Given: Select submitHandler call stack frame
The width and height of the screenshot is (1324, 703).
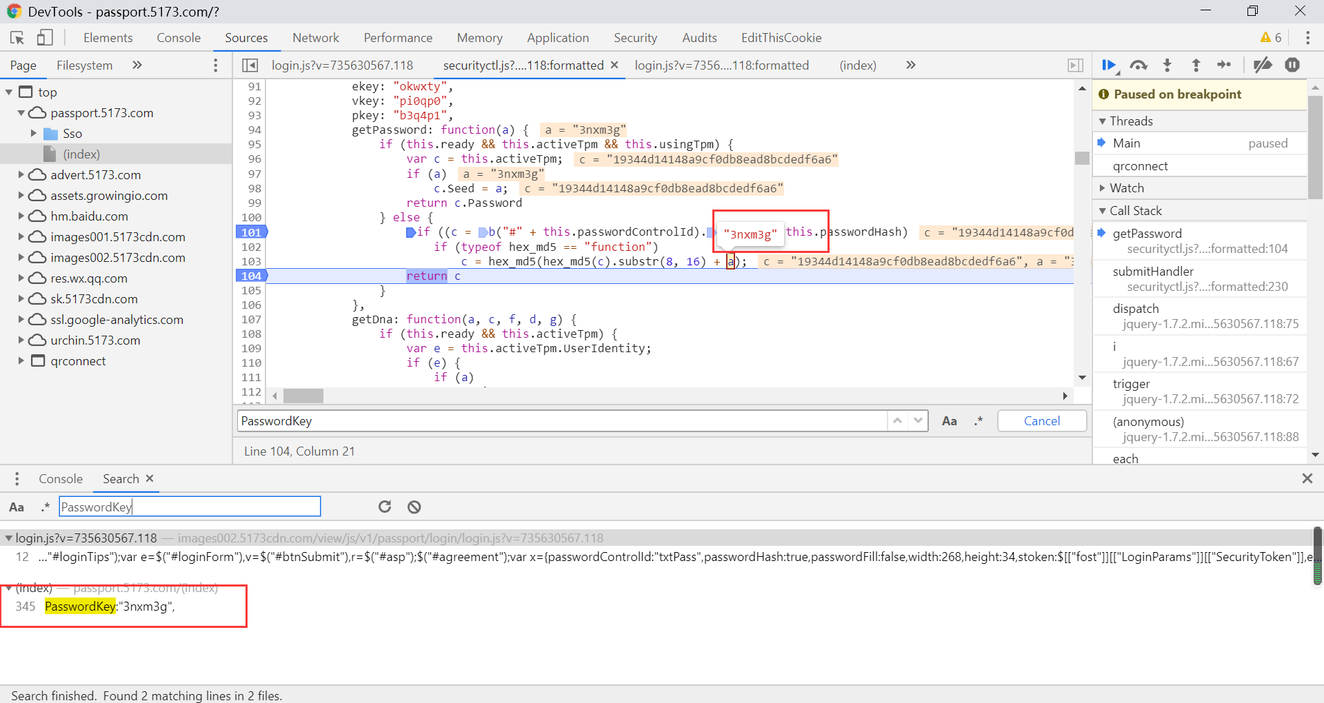Looking at the screenshot, I should point(1199,278).
